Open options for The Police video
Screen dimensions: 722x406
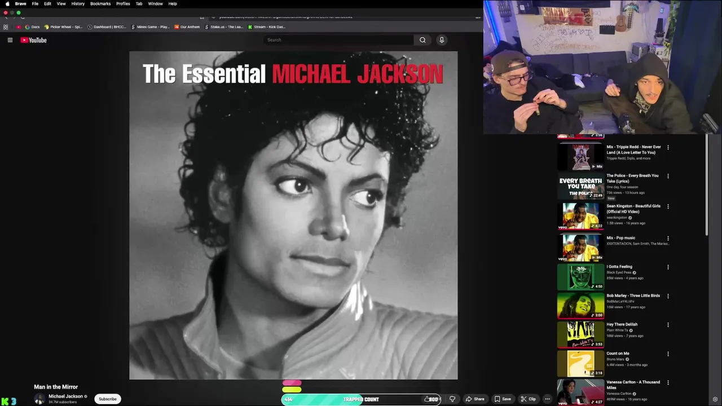click(668, 176)
